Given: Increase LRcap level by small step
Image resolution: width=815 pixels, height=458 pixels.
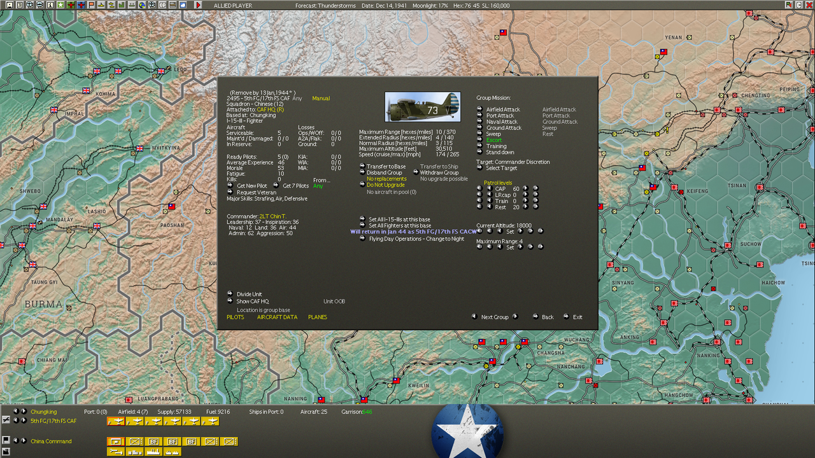Looking at the screenshot, I should click(525, 194).
